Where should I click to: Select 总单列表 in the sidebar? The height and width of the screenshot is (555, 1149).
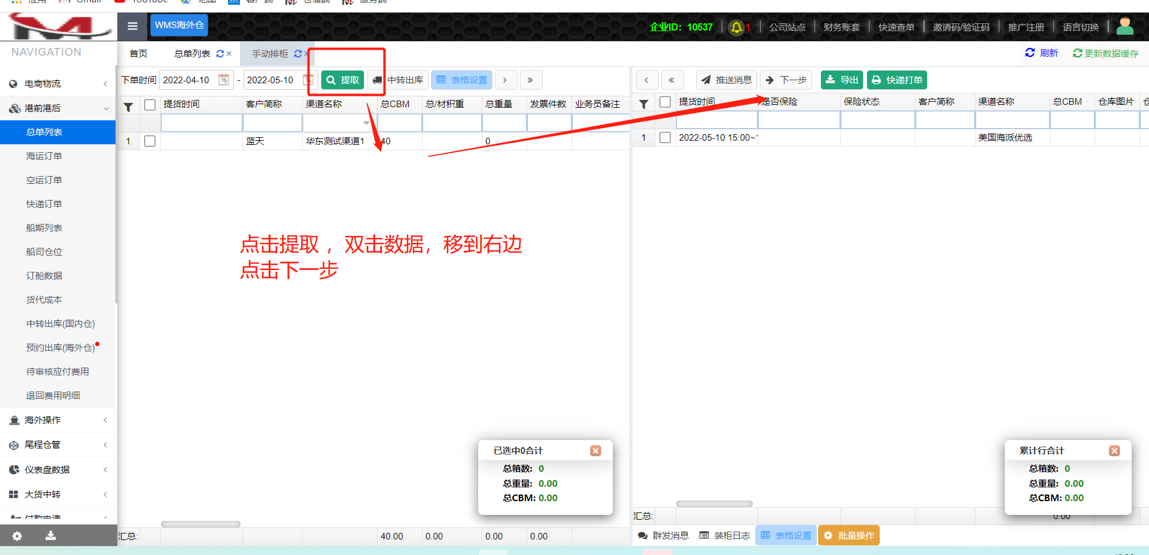pyautogui.click(x=58, y=132)
